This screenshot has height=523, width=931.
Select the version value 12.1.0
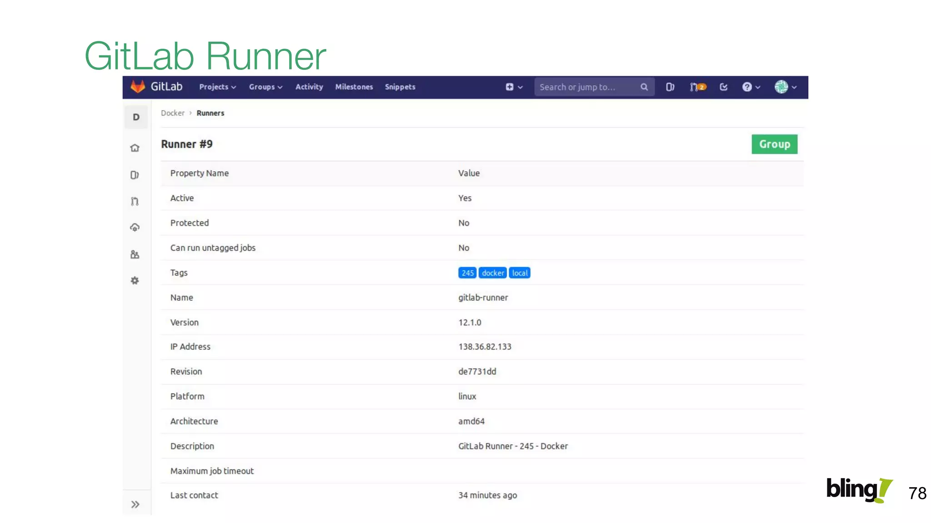470,322
